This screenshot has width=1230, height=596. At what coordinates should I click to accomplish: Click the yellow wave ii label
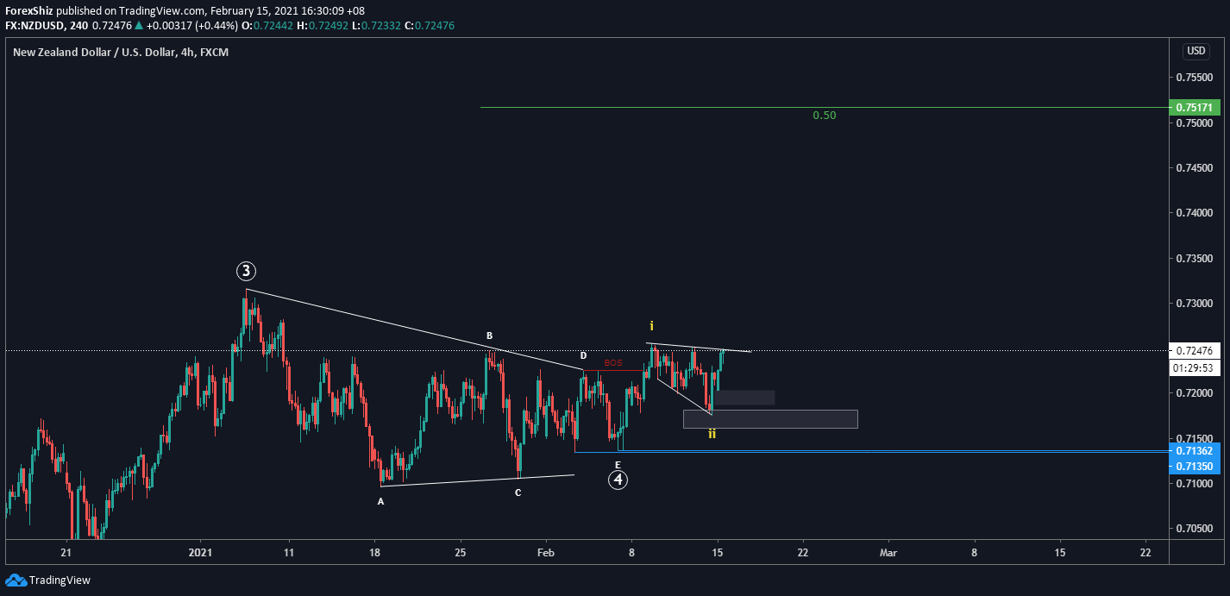pos(712,434)
